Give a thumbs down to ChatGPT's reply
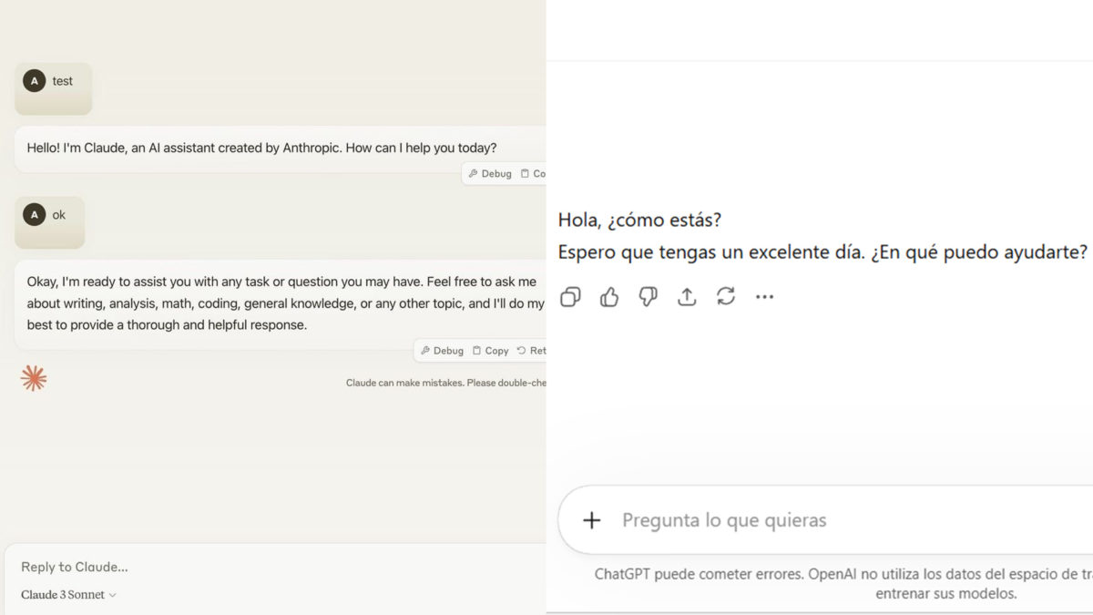The image size is (1093, 615). (649, 297)
